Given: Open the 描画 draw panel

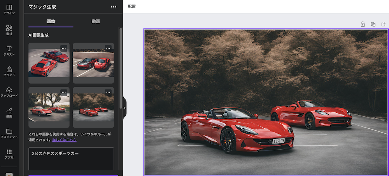Looking at the screenshot, I should click(x=9, y=113).
